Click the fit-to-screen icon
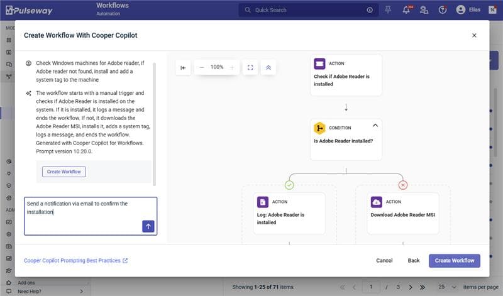 pyautogui.click(x=250, y=67)
